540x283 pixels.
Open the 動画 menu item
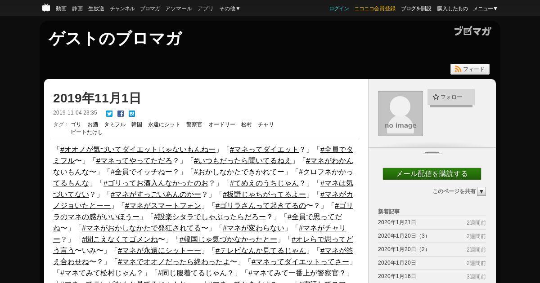coord(61,9)
